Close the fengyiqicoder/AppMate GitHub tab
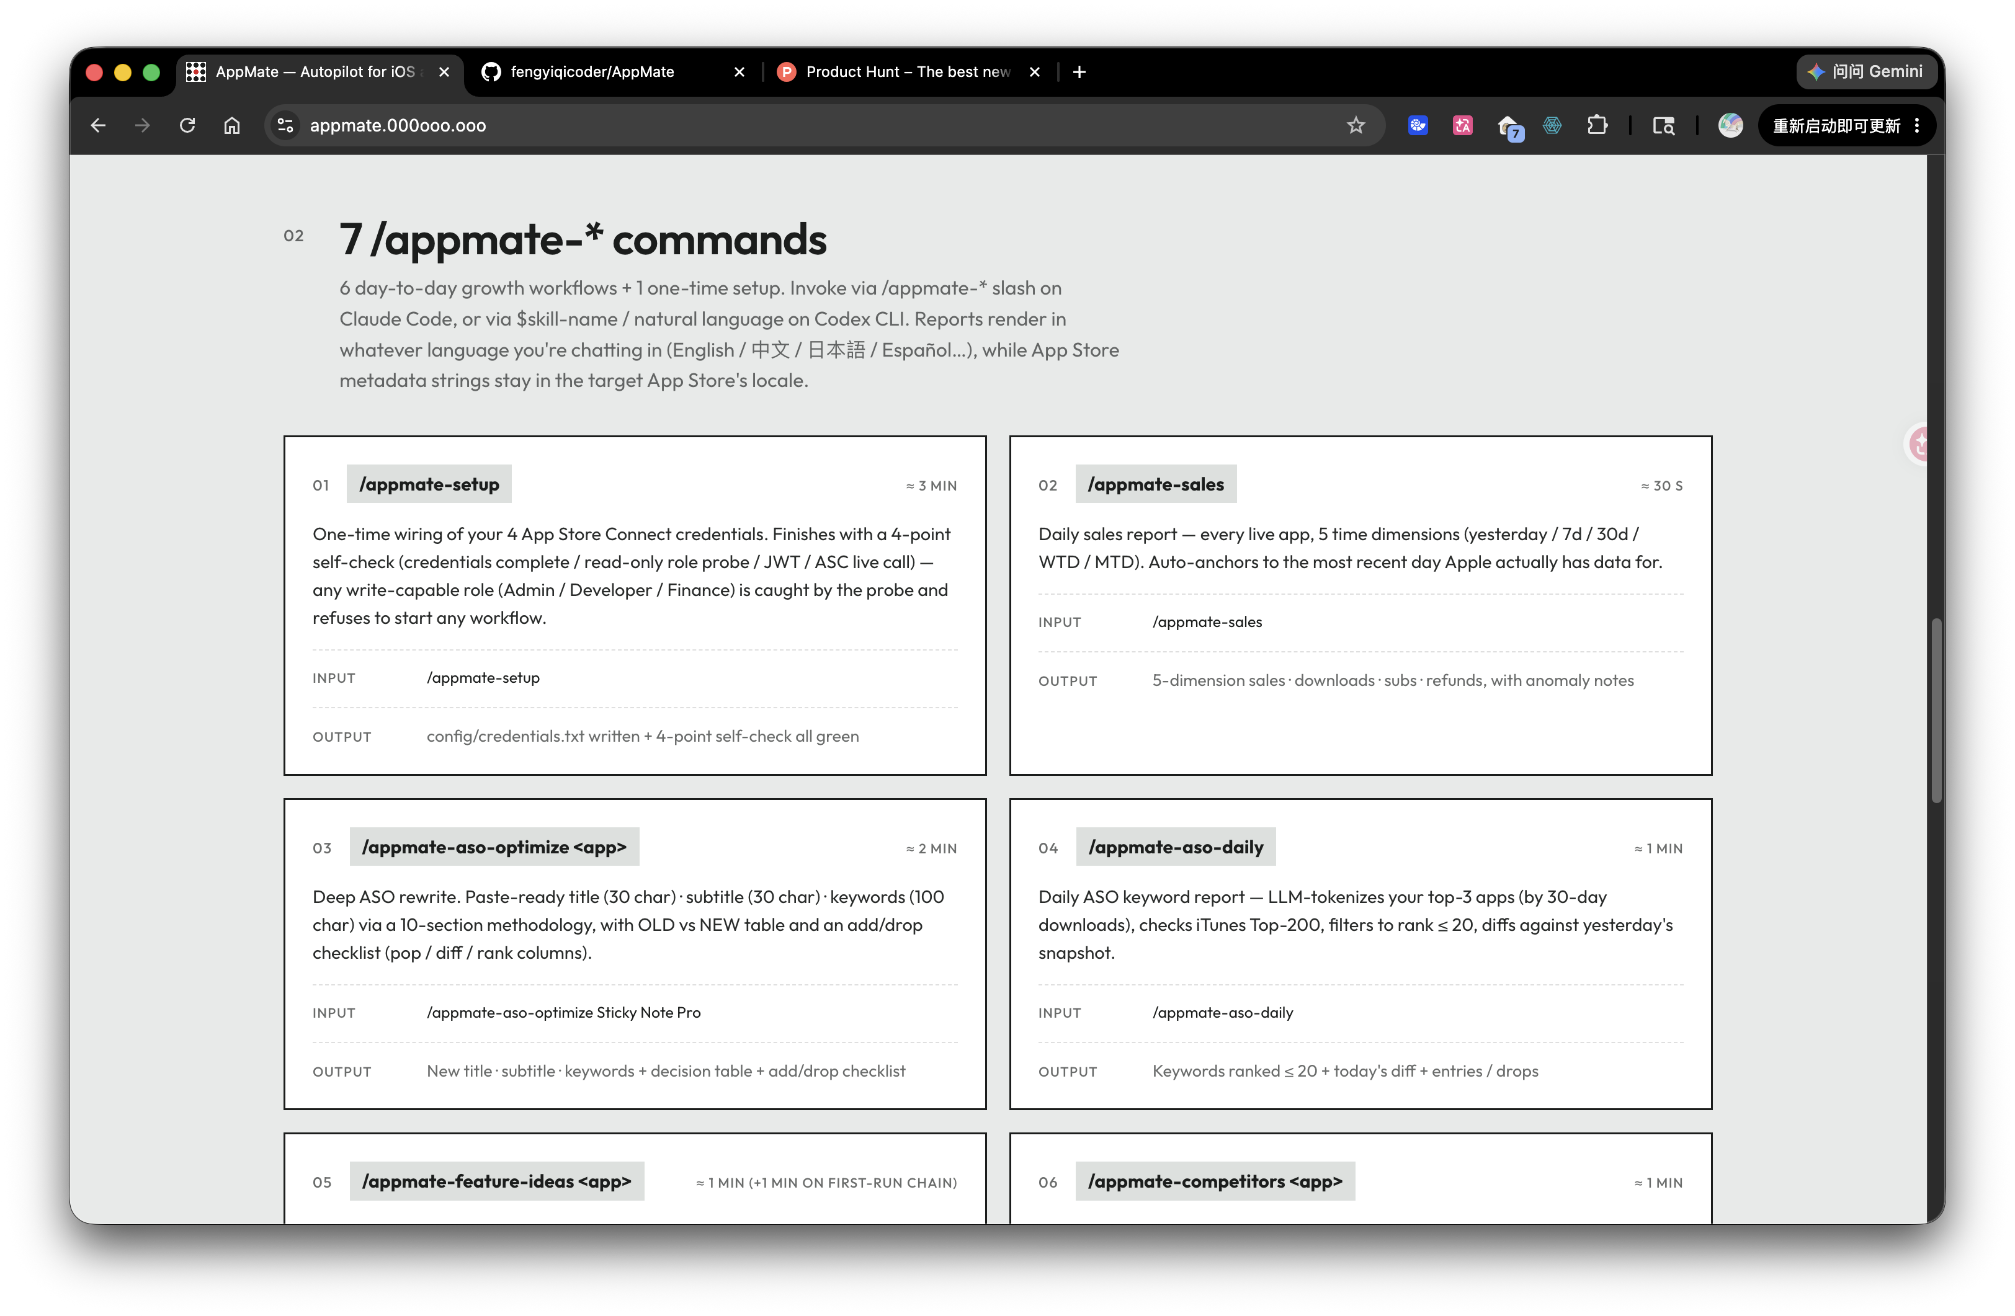The image size is (2015, 1316). pos(739,72)
